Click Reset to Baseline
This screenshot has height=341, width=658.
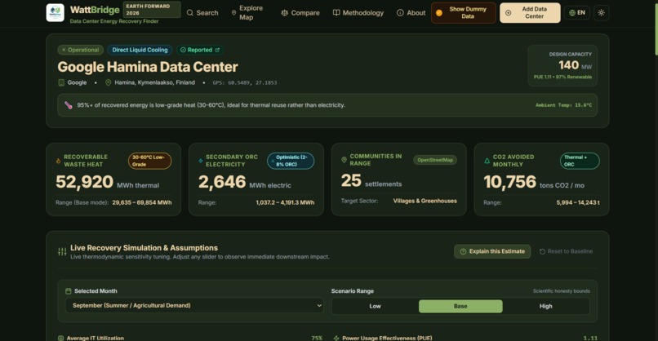point(566,251)
